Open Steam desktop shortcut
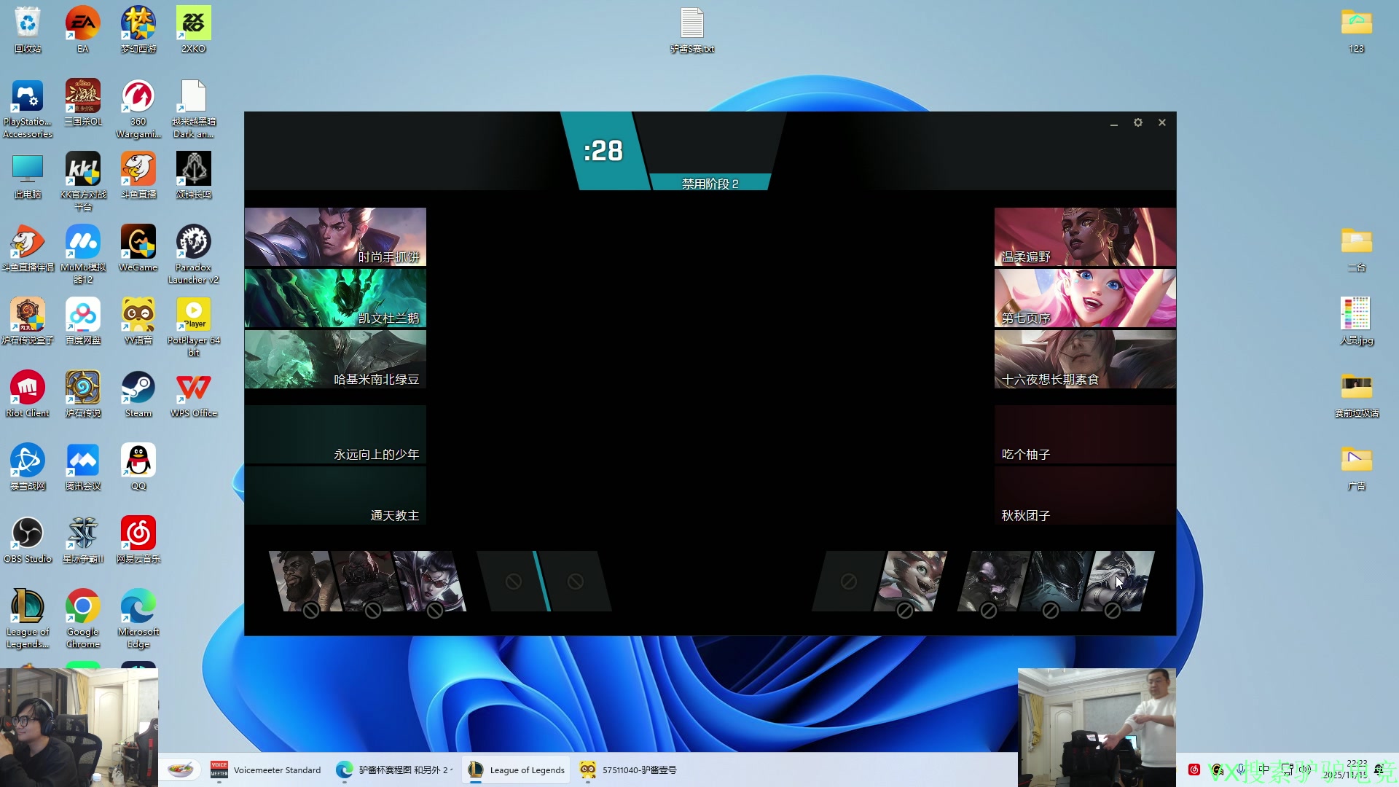The width and height of the screenshot is (1399, 787). [x=138, y=388]
